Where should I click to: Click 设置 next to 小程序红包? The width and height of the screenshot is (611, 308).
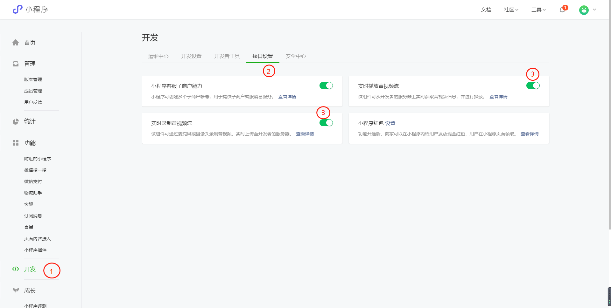click(x=390, y=123)
